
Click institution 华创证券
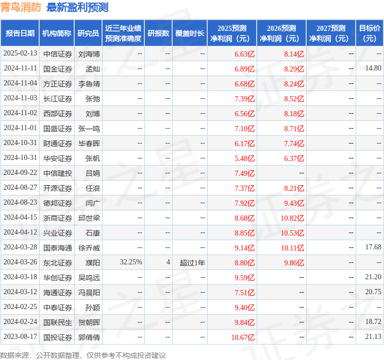(58, 278)
